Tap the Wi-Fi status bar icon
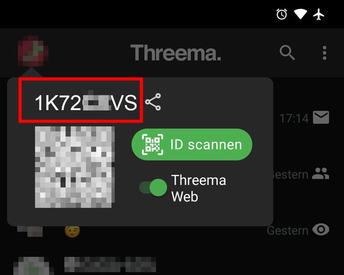This screenshot has height=275, width=344. (x=301, y=14)
